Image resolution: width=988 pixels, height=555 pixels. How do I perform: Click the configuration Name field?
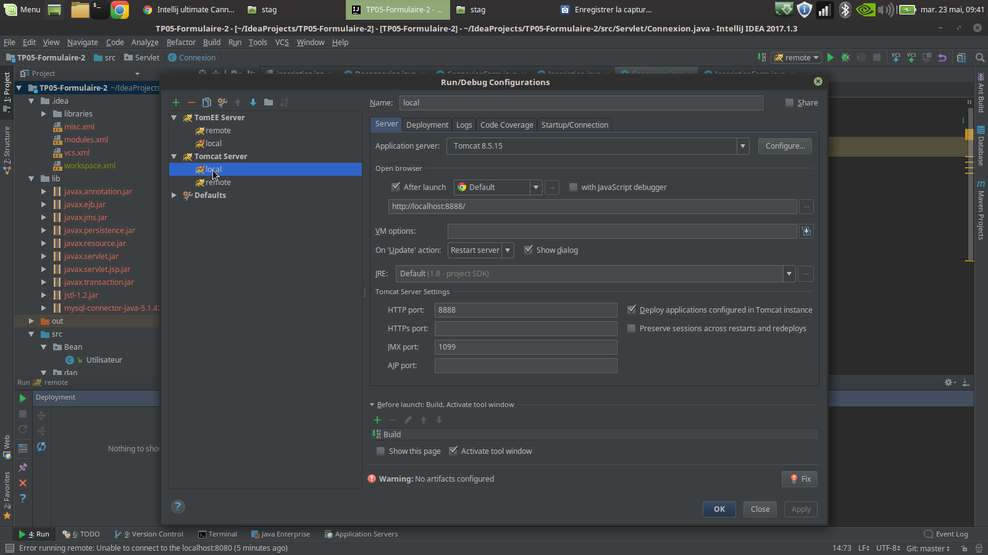tap(581, 103)
